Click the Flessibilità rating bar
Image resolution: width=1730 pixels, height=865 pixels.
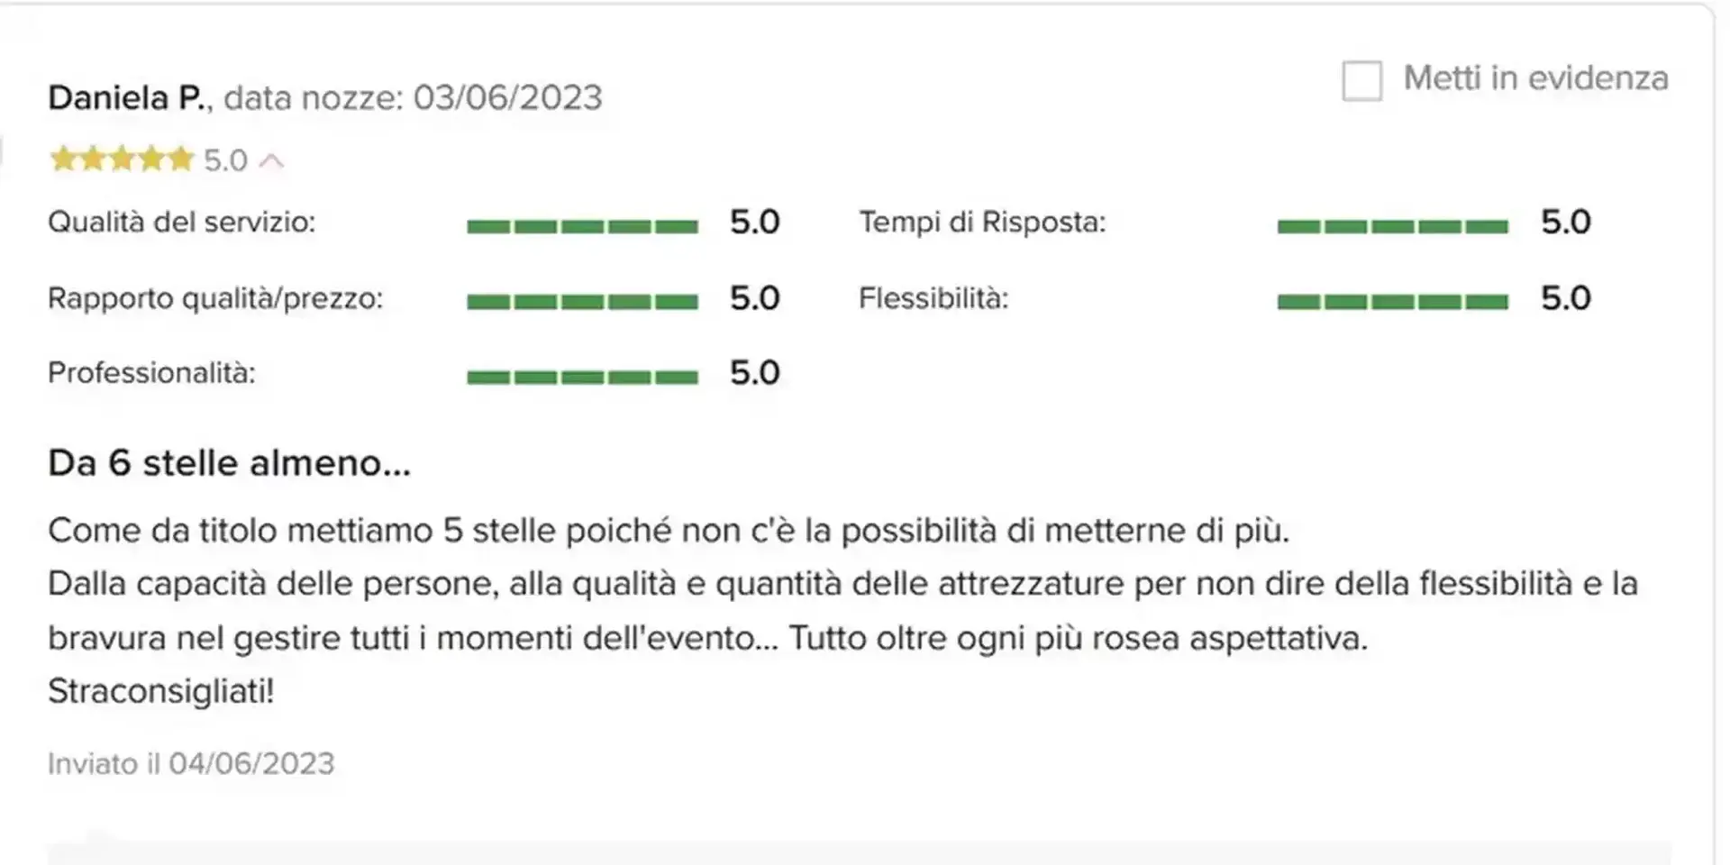[1392, 302]
